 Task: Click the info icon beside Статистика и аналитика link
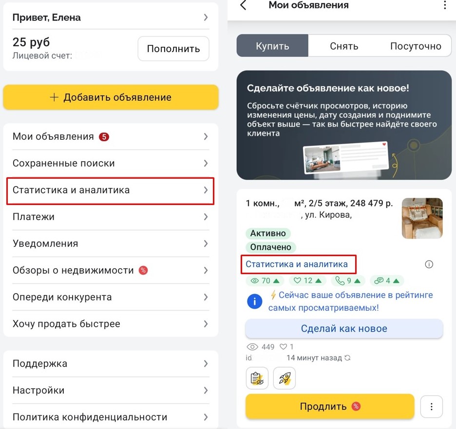click(x=429, y=264)
